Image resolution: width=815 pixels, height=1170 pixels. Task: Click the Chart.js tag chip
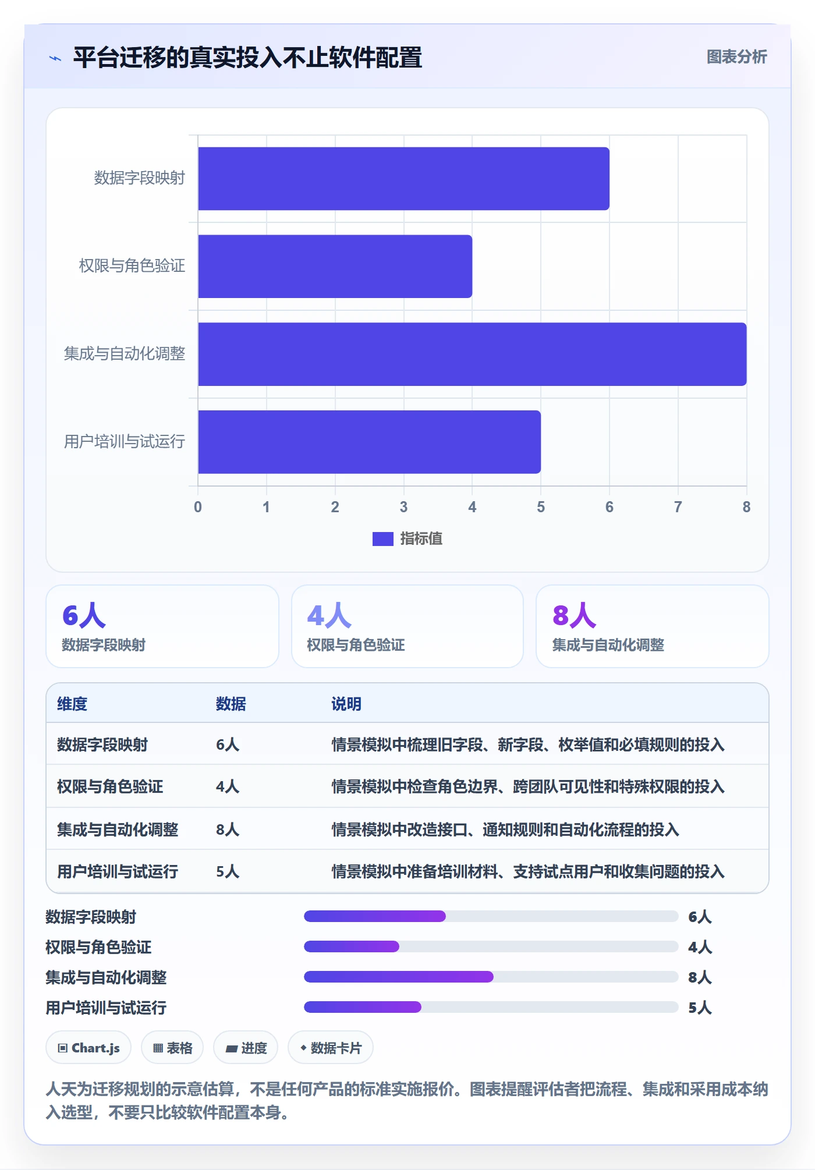(x=88, y=1048)
